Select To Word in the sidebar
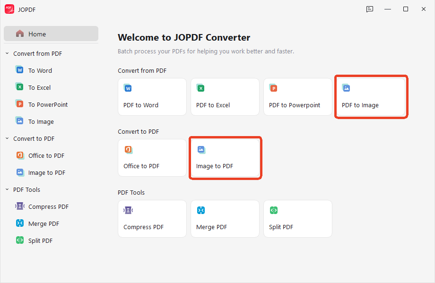The width and height of the screenshot is (435, 283). [x=40, y=70]
